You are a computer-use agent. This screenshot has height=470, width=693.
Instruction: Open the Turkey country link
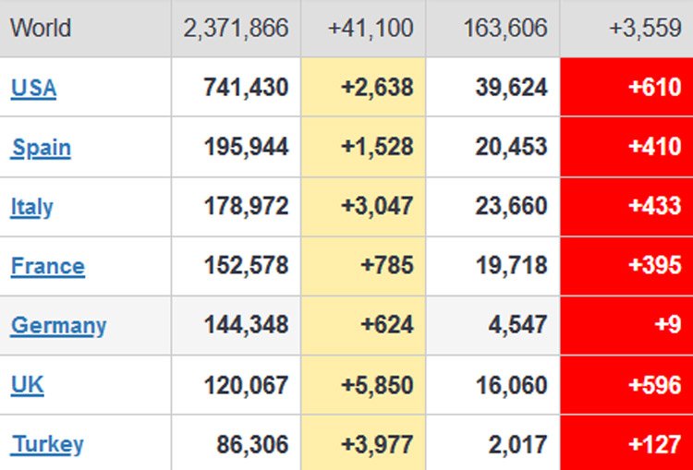click(47, 444)
